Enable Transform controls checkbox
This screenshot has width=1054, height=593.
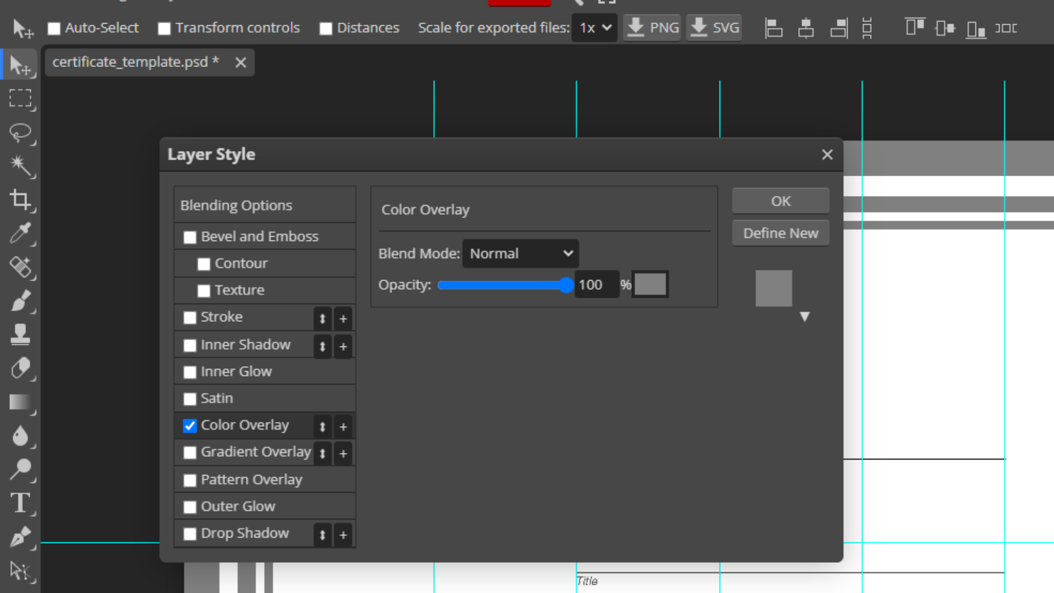pyautogui.click(x=164, y=29)
